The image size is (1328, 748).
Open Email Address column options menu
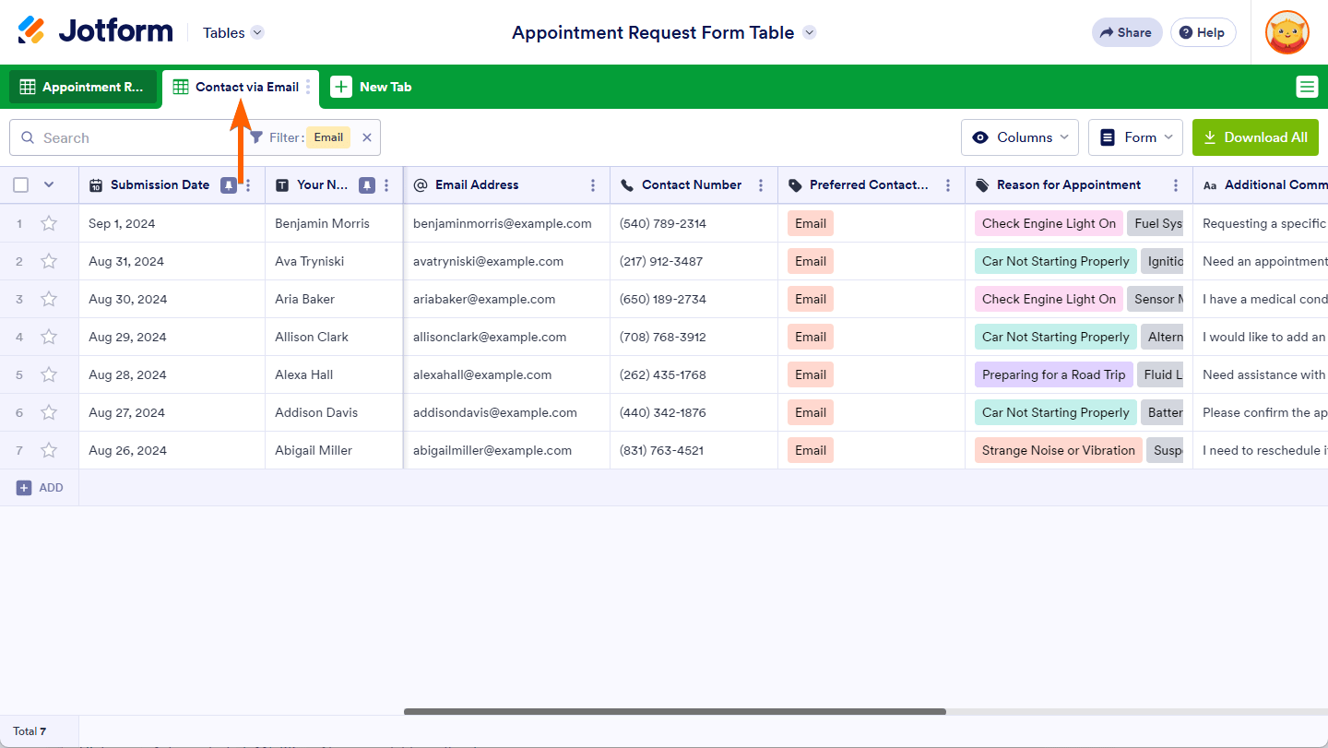593,185
